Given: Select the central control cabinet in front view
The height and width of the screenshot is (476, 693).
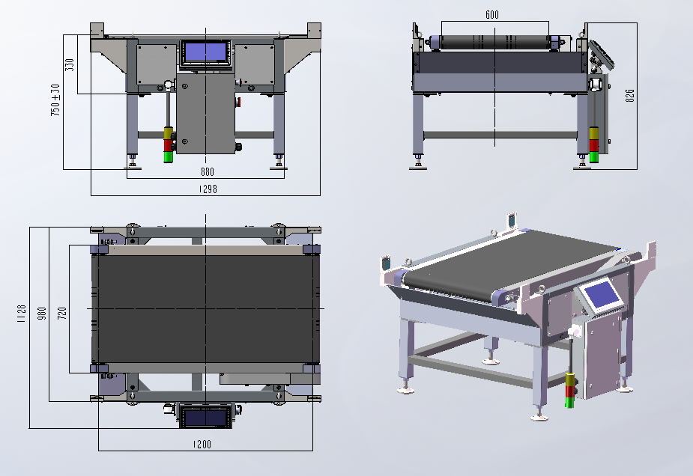Looking at the screenshot, I should click(205, 114).
